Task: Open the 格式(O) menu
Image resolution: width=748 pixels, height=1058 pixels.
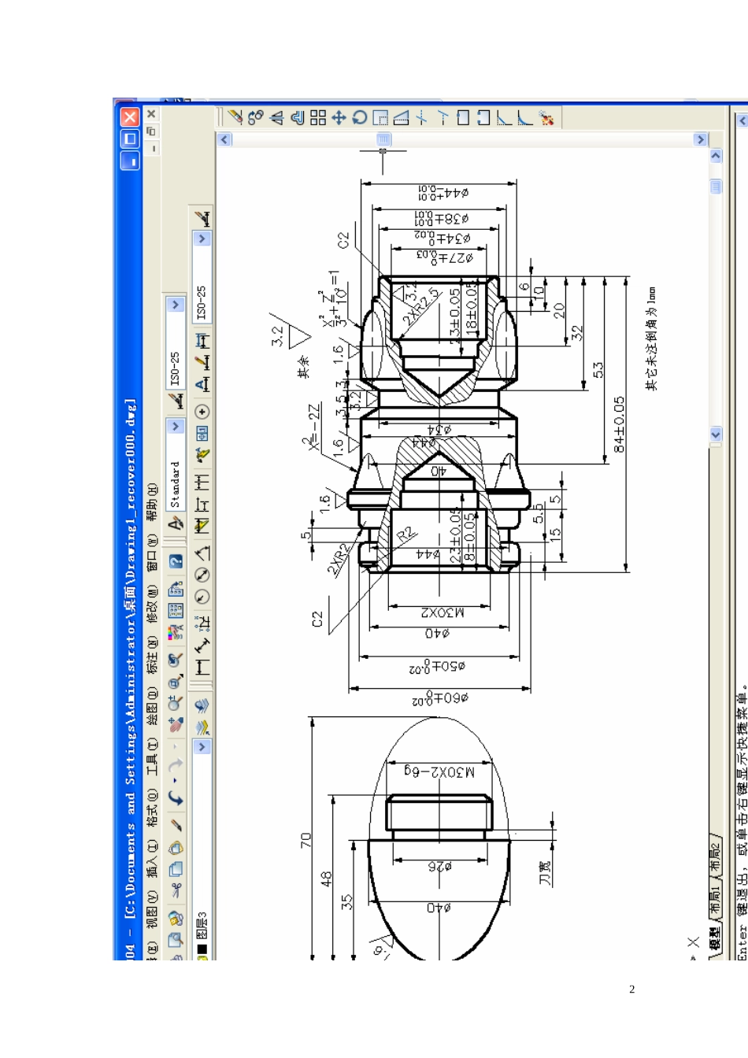Action: 152,808
